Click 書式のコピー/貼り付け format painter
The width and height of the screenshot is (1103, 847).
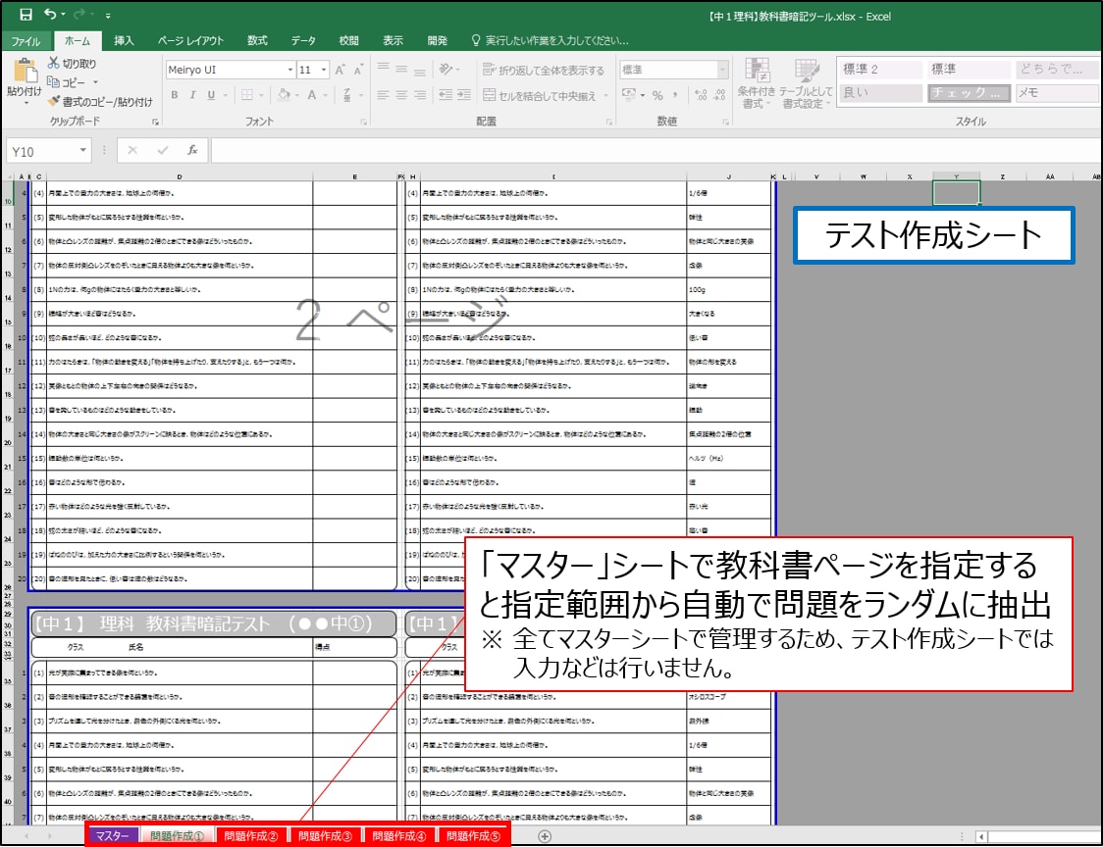[100, 102]
